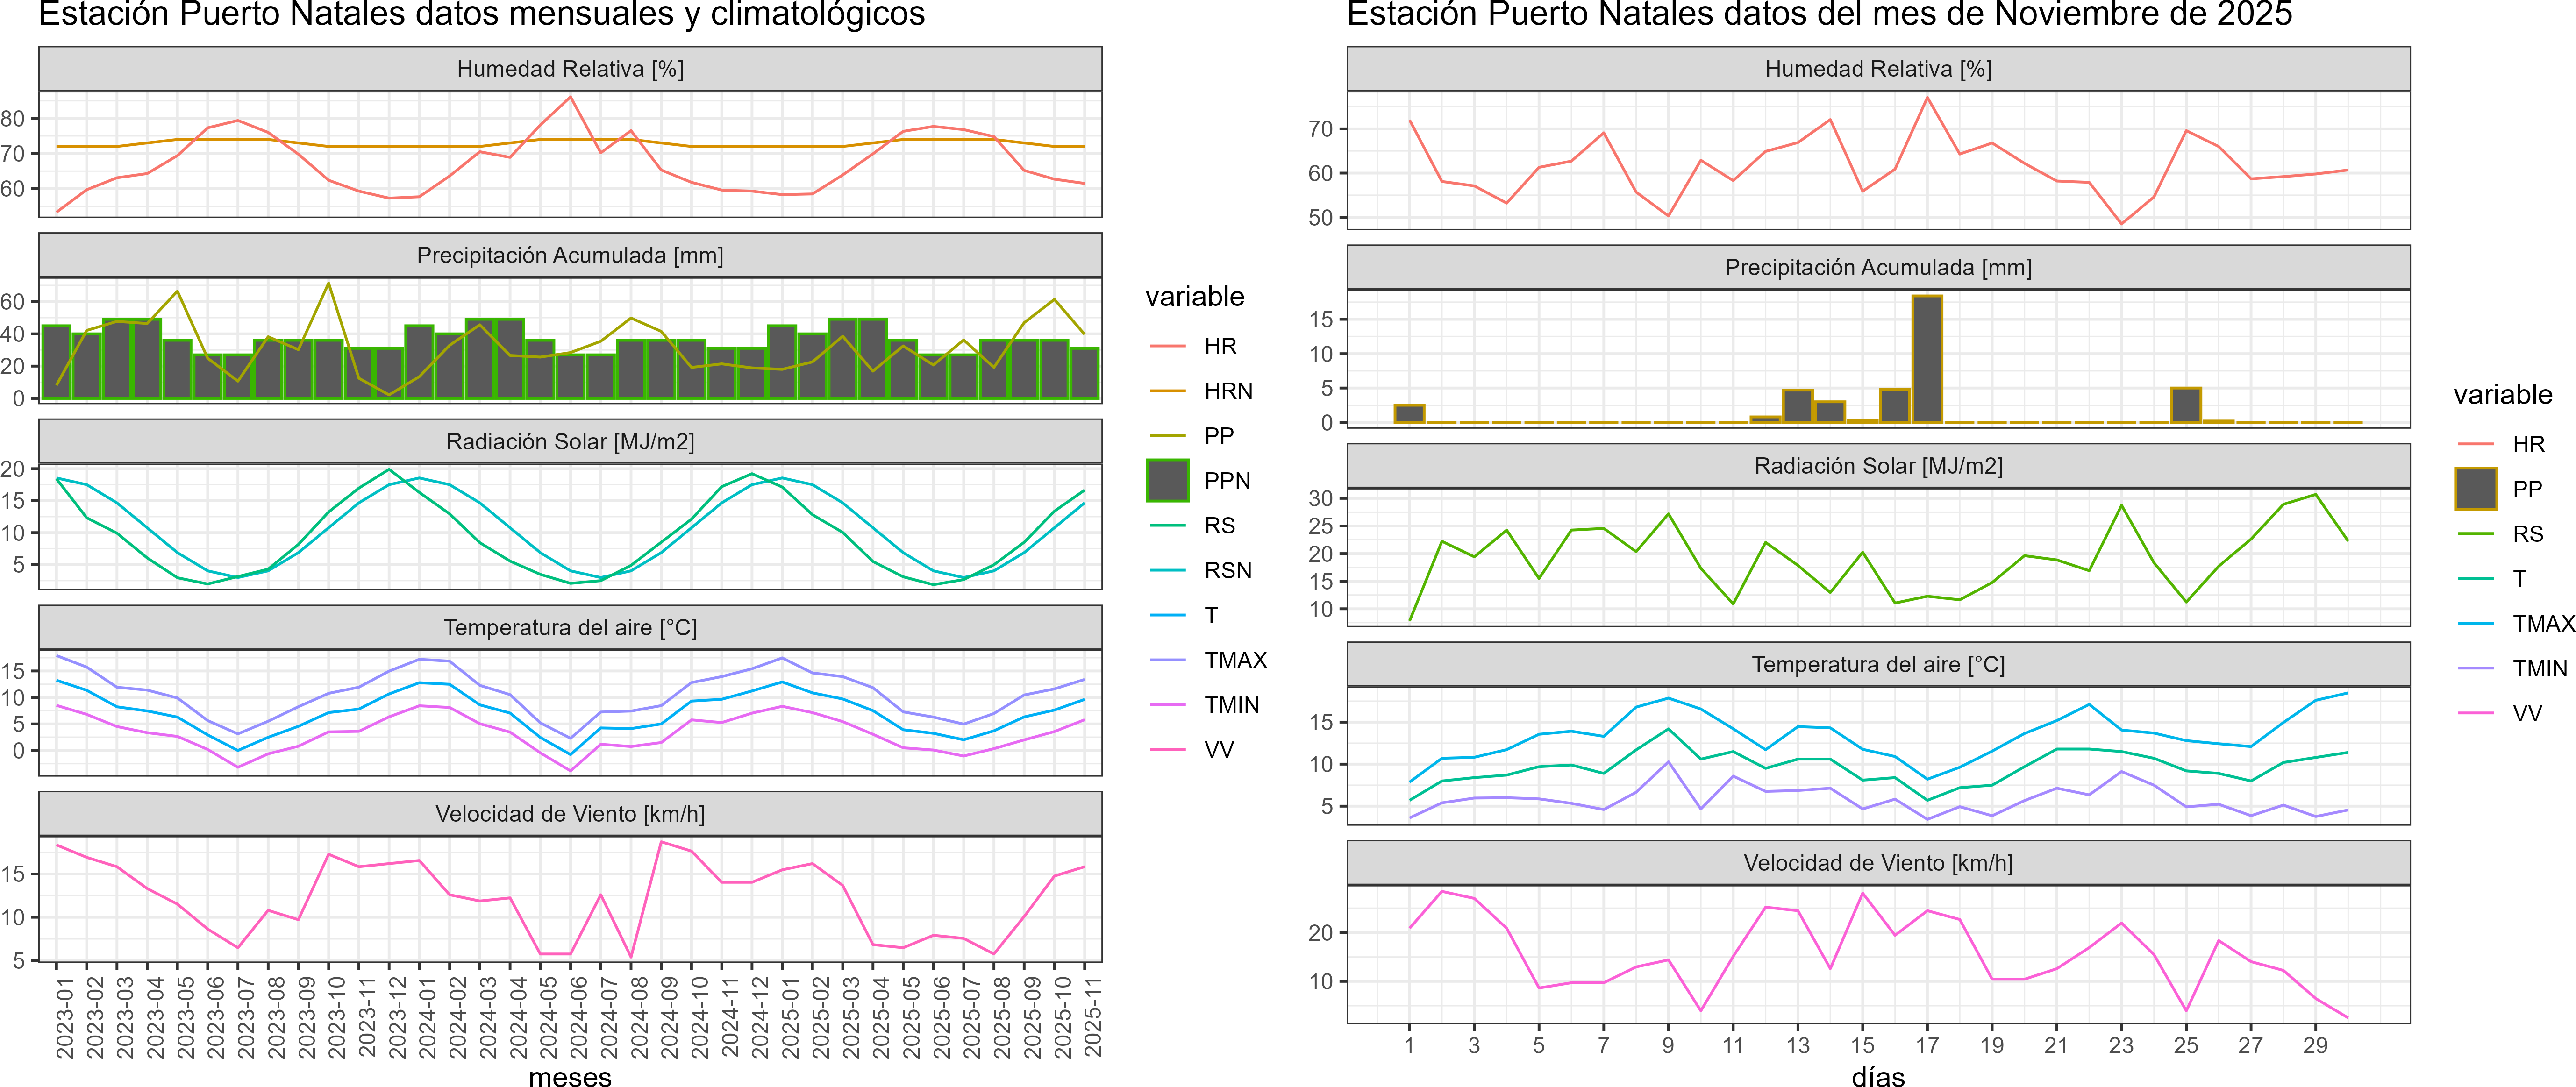Click the left 'Radiación Solar [MJ/m2]' header strip
The height and width of the screenshot is (1087, 2576).
pyautogui.click(x=570, y=442)
